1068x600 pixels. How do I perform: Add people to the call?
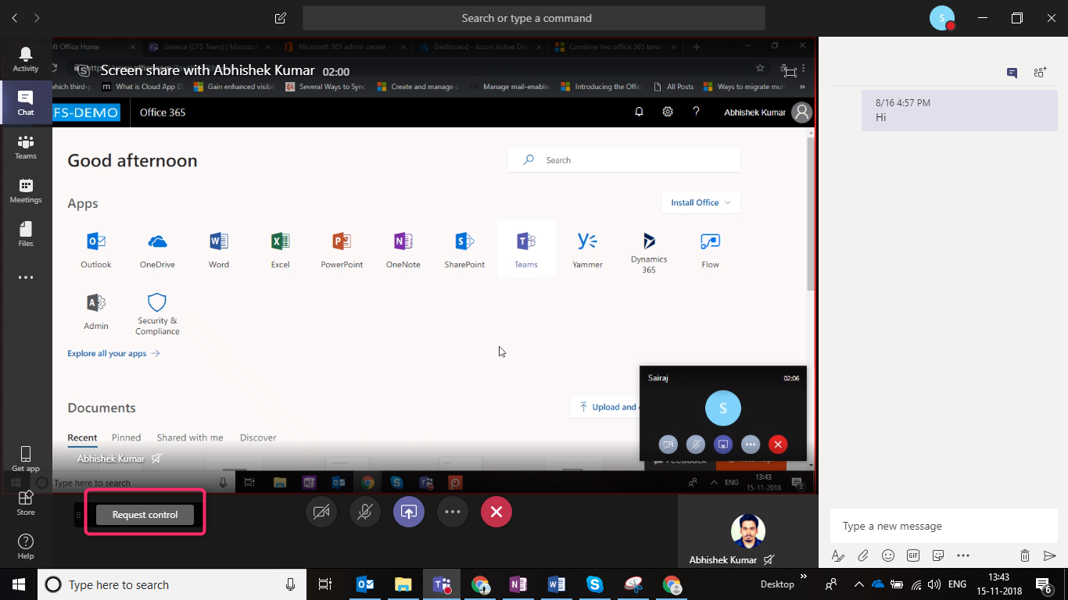point(1040,73)
